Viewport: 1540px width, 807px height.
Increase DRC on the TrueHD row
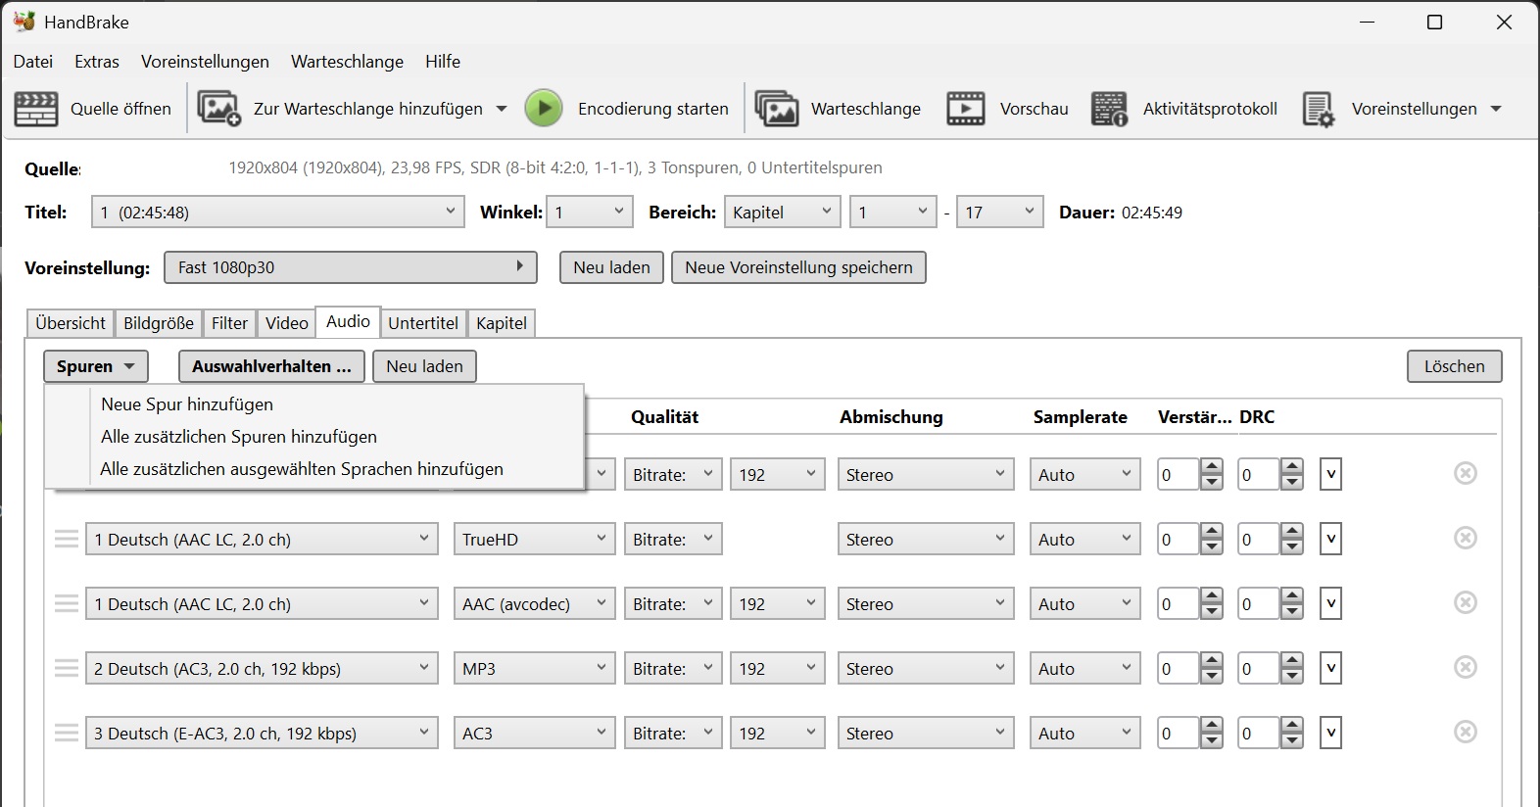click(x=1292, y=532)
